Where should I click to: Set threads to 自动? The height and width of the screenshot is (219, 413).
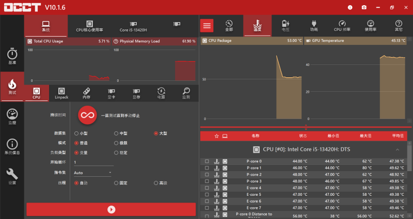(81, 183)
